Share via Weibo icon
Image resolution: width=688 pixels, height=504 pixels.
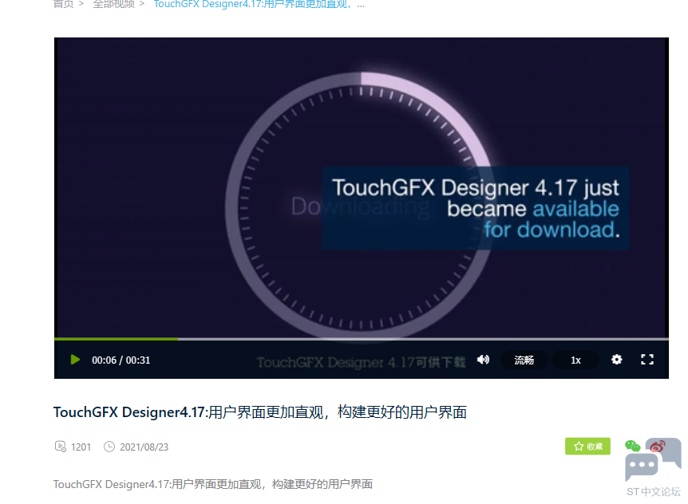tap(658, 446)
